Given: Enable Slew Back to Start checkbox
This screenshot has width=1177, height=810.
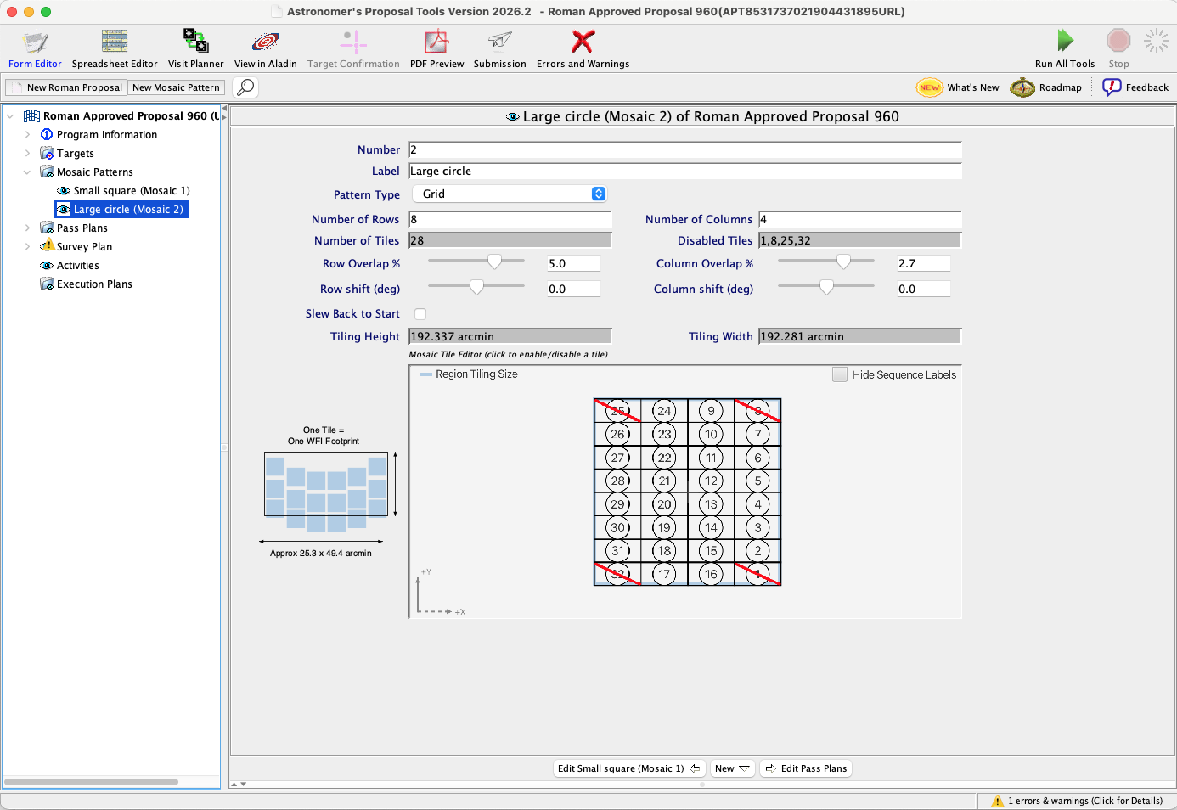Looking at the screenshot, I should coord(420,314).
